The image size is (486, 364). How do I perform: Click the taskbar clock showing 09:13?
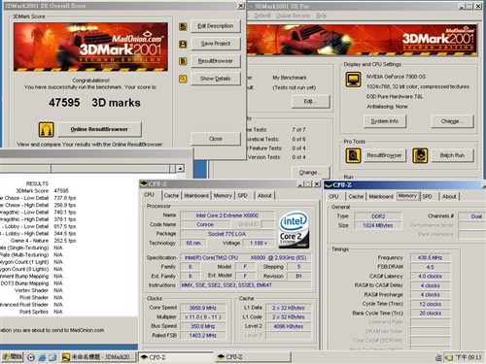(469, 357)
